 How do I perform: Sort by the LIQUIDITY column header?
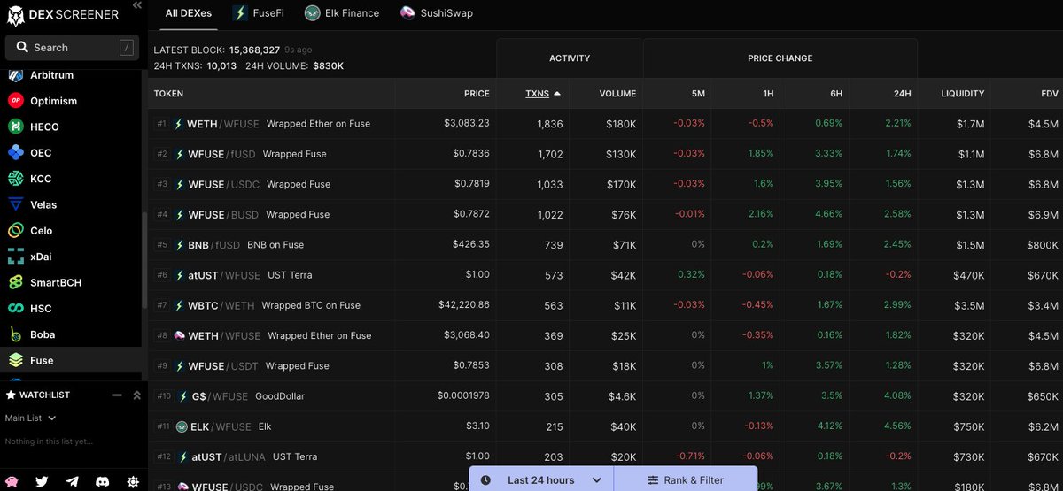pos(963,93)
